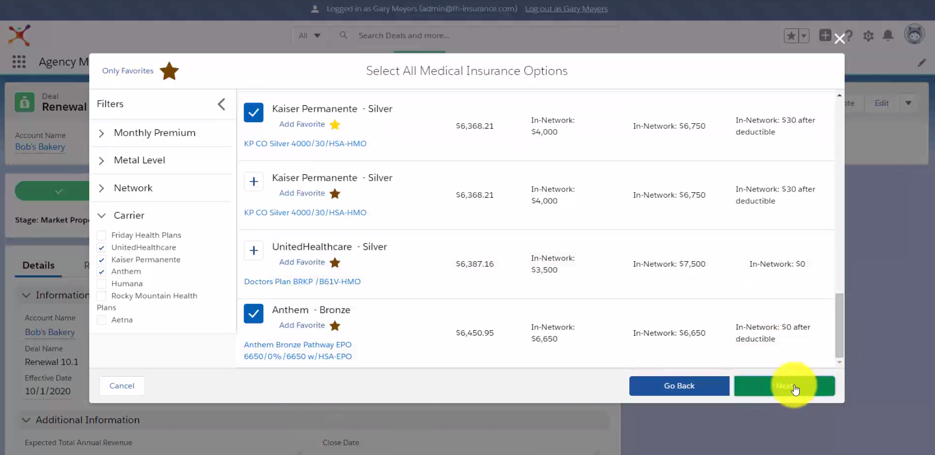
Task: Click the scrollbar down arrow in plan list
Action: 839,362
